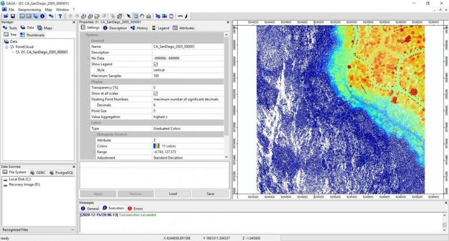Select Local Disk (C:) in File System
The width and height of the screenshot is (449, 241).
click(19, 179)
